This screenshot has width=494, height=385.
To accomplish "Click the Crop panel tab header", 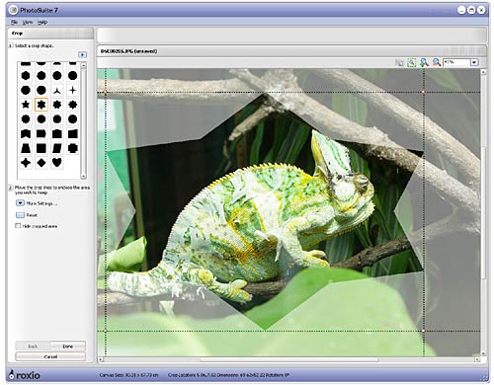I will 50,34.
